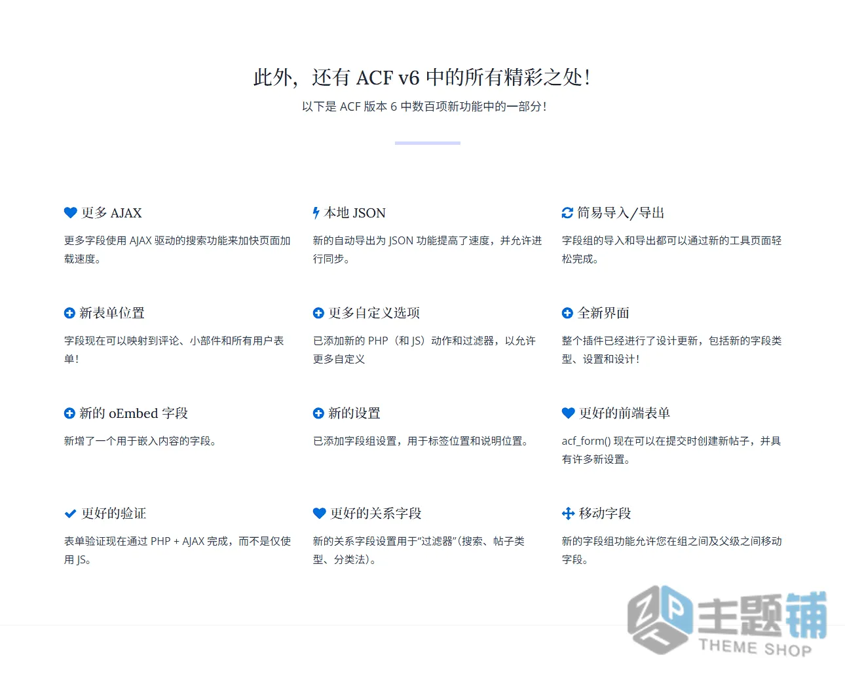The height and width of the screenshot is (676, 845).
Task: Click the paragraph starting 已添加新的 PHP
Action: tap(424, 350)
